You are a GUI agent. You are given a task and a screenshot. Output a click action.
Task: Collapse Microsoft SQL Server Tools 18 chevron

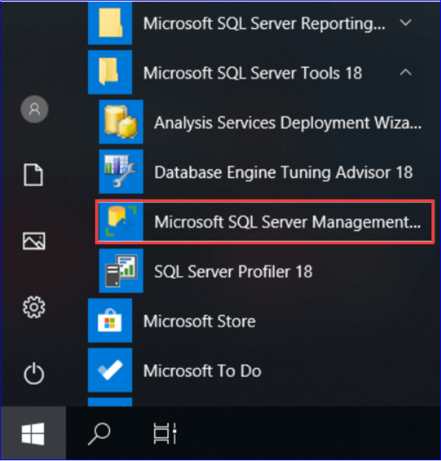(406, 72)
